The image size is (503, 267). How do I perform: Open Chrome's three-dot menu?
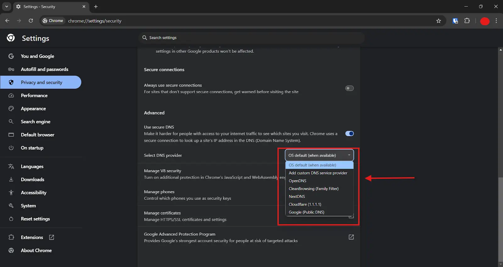(x=496, y=21)
